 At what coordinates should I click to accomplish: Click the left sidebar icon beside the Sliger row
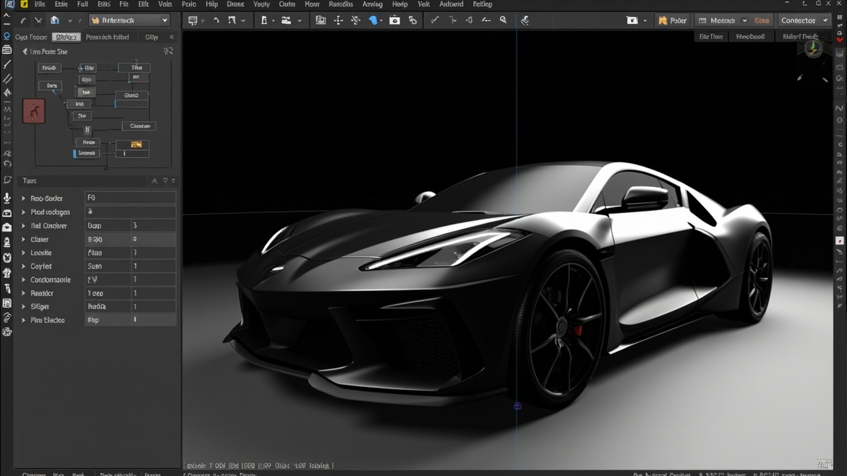point(7,303)
